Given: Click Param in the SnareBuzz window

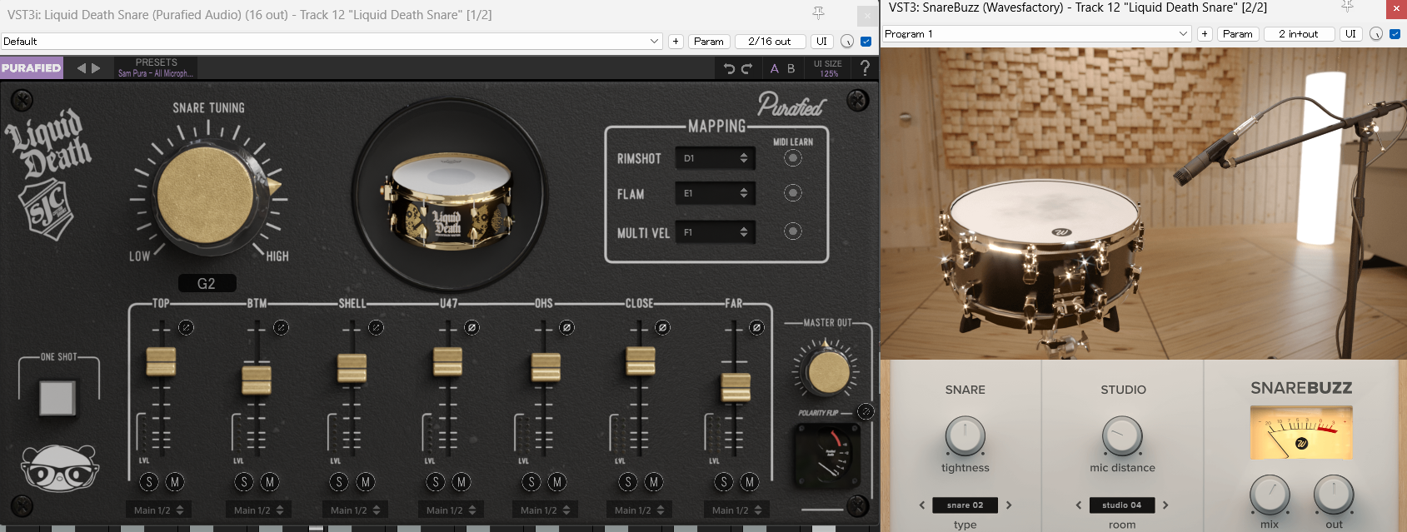Looking at the screenshot, I should pos(1238,34).
